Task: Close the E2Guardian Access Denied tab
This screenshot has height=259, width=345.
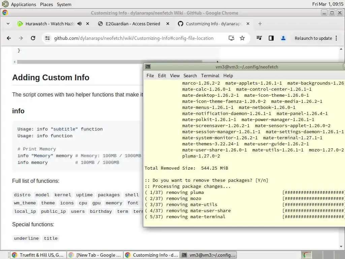Action: [x=168, y=24]
